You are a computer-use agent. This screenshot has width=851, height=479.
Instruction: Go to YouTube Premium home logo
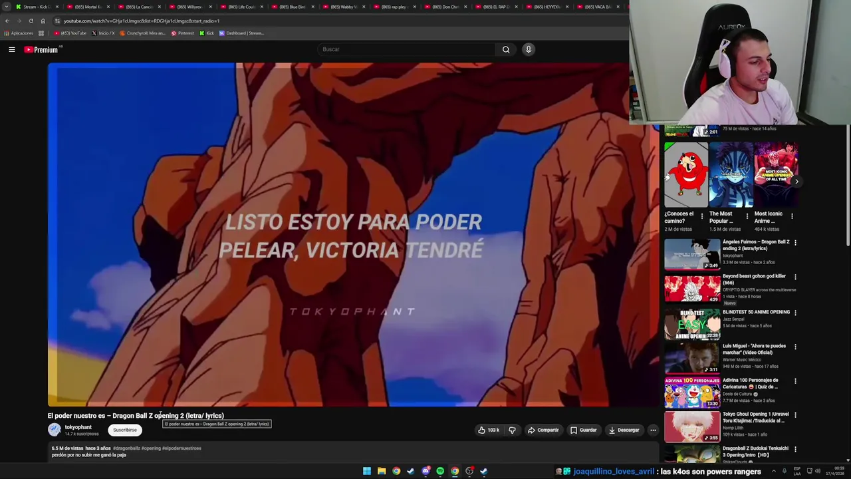(x=43, y=49)
